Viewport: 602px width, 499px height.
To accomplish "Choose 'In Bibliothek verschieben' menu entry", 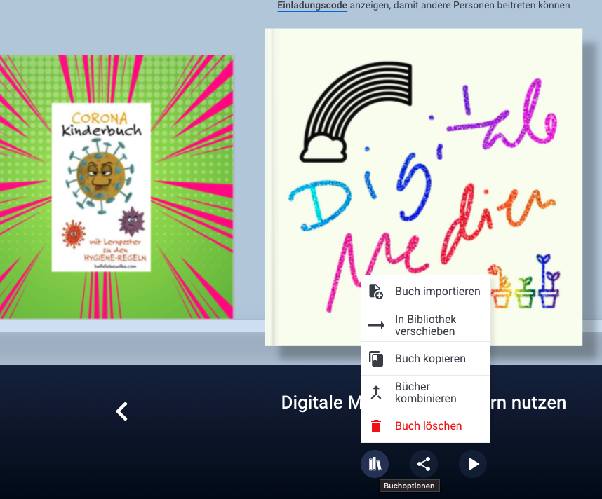I will tap(425, 325).
